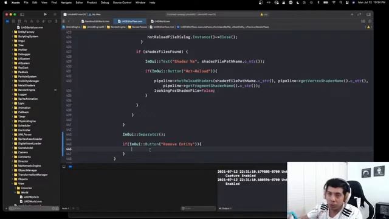This screenshot has height=219, width=389.
Task: Click the Wi-Fi status icon
Action: point(334,2)
